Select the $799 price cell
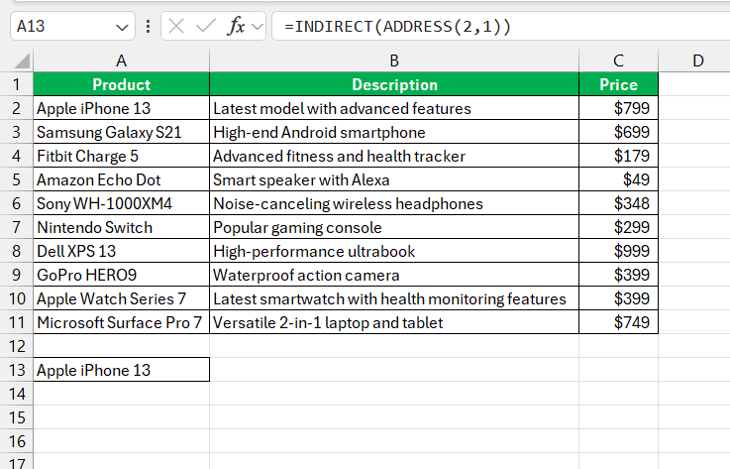The height and width of the screenshot is (469, 730). (x=618, y=108)
